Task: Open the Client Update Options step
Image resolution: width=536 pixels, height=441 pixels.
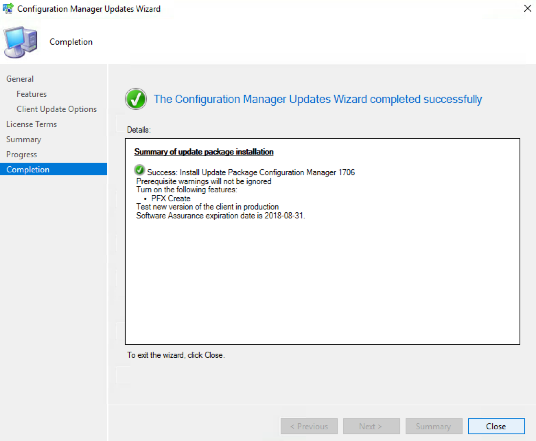Action: (57, 109)
